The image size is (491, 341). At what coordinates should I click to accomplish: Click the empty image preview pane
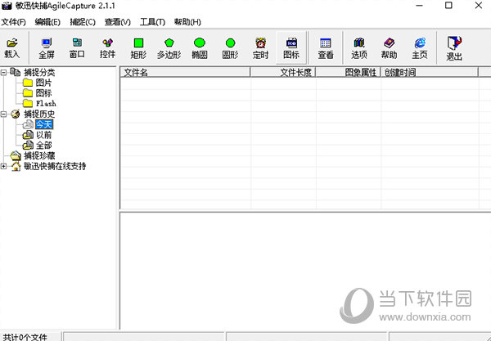pyautogui.click(x=305, y=271)
